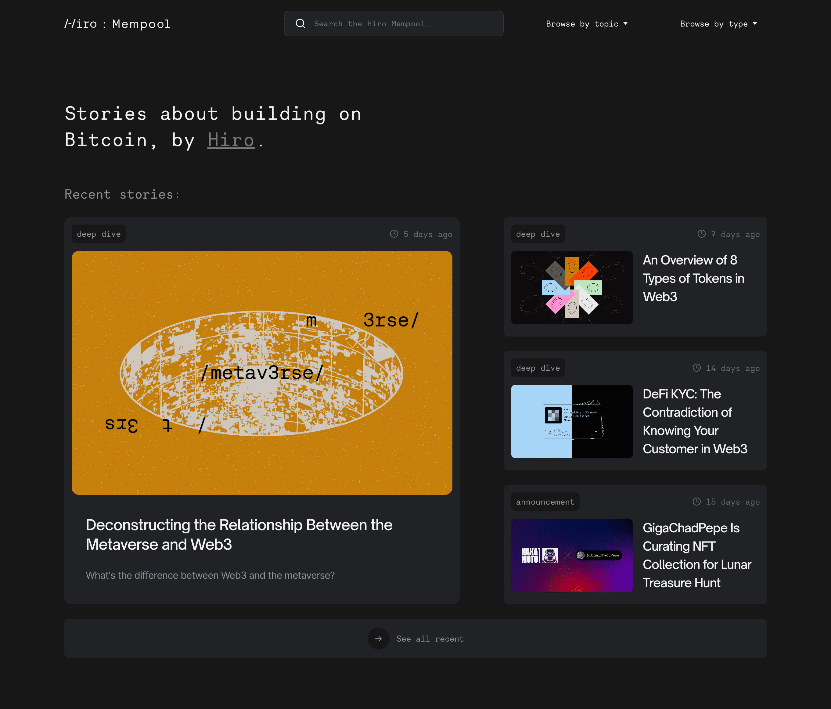This screenshot has height=709, width=831.
Task: Open the 8 Types of Tokens thumbnail
Action: [x=572, y=287]
